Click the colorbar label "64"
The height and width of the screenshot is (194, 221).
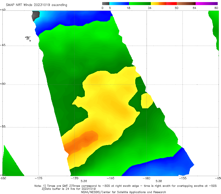pyautogui.click(x=194, y=8)
